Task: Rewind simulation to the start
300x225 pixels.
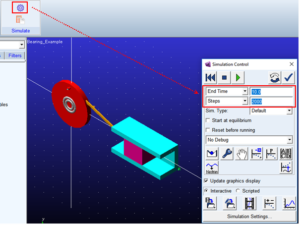Action: pos(210,78)
